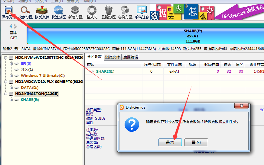Click the 磁头 column header

pos(227,65)
